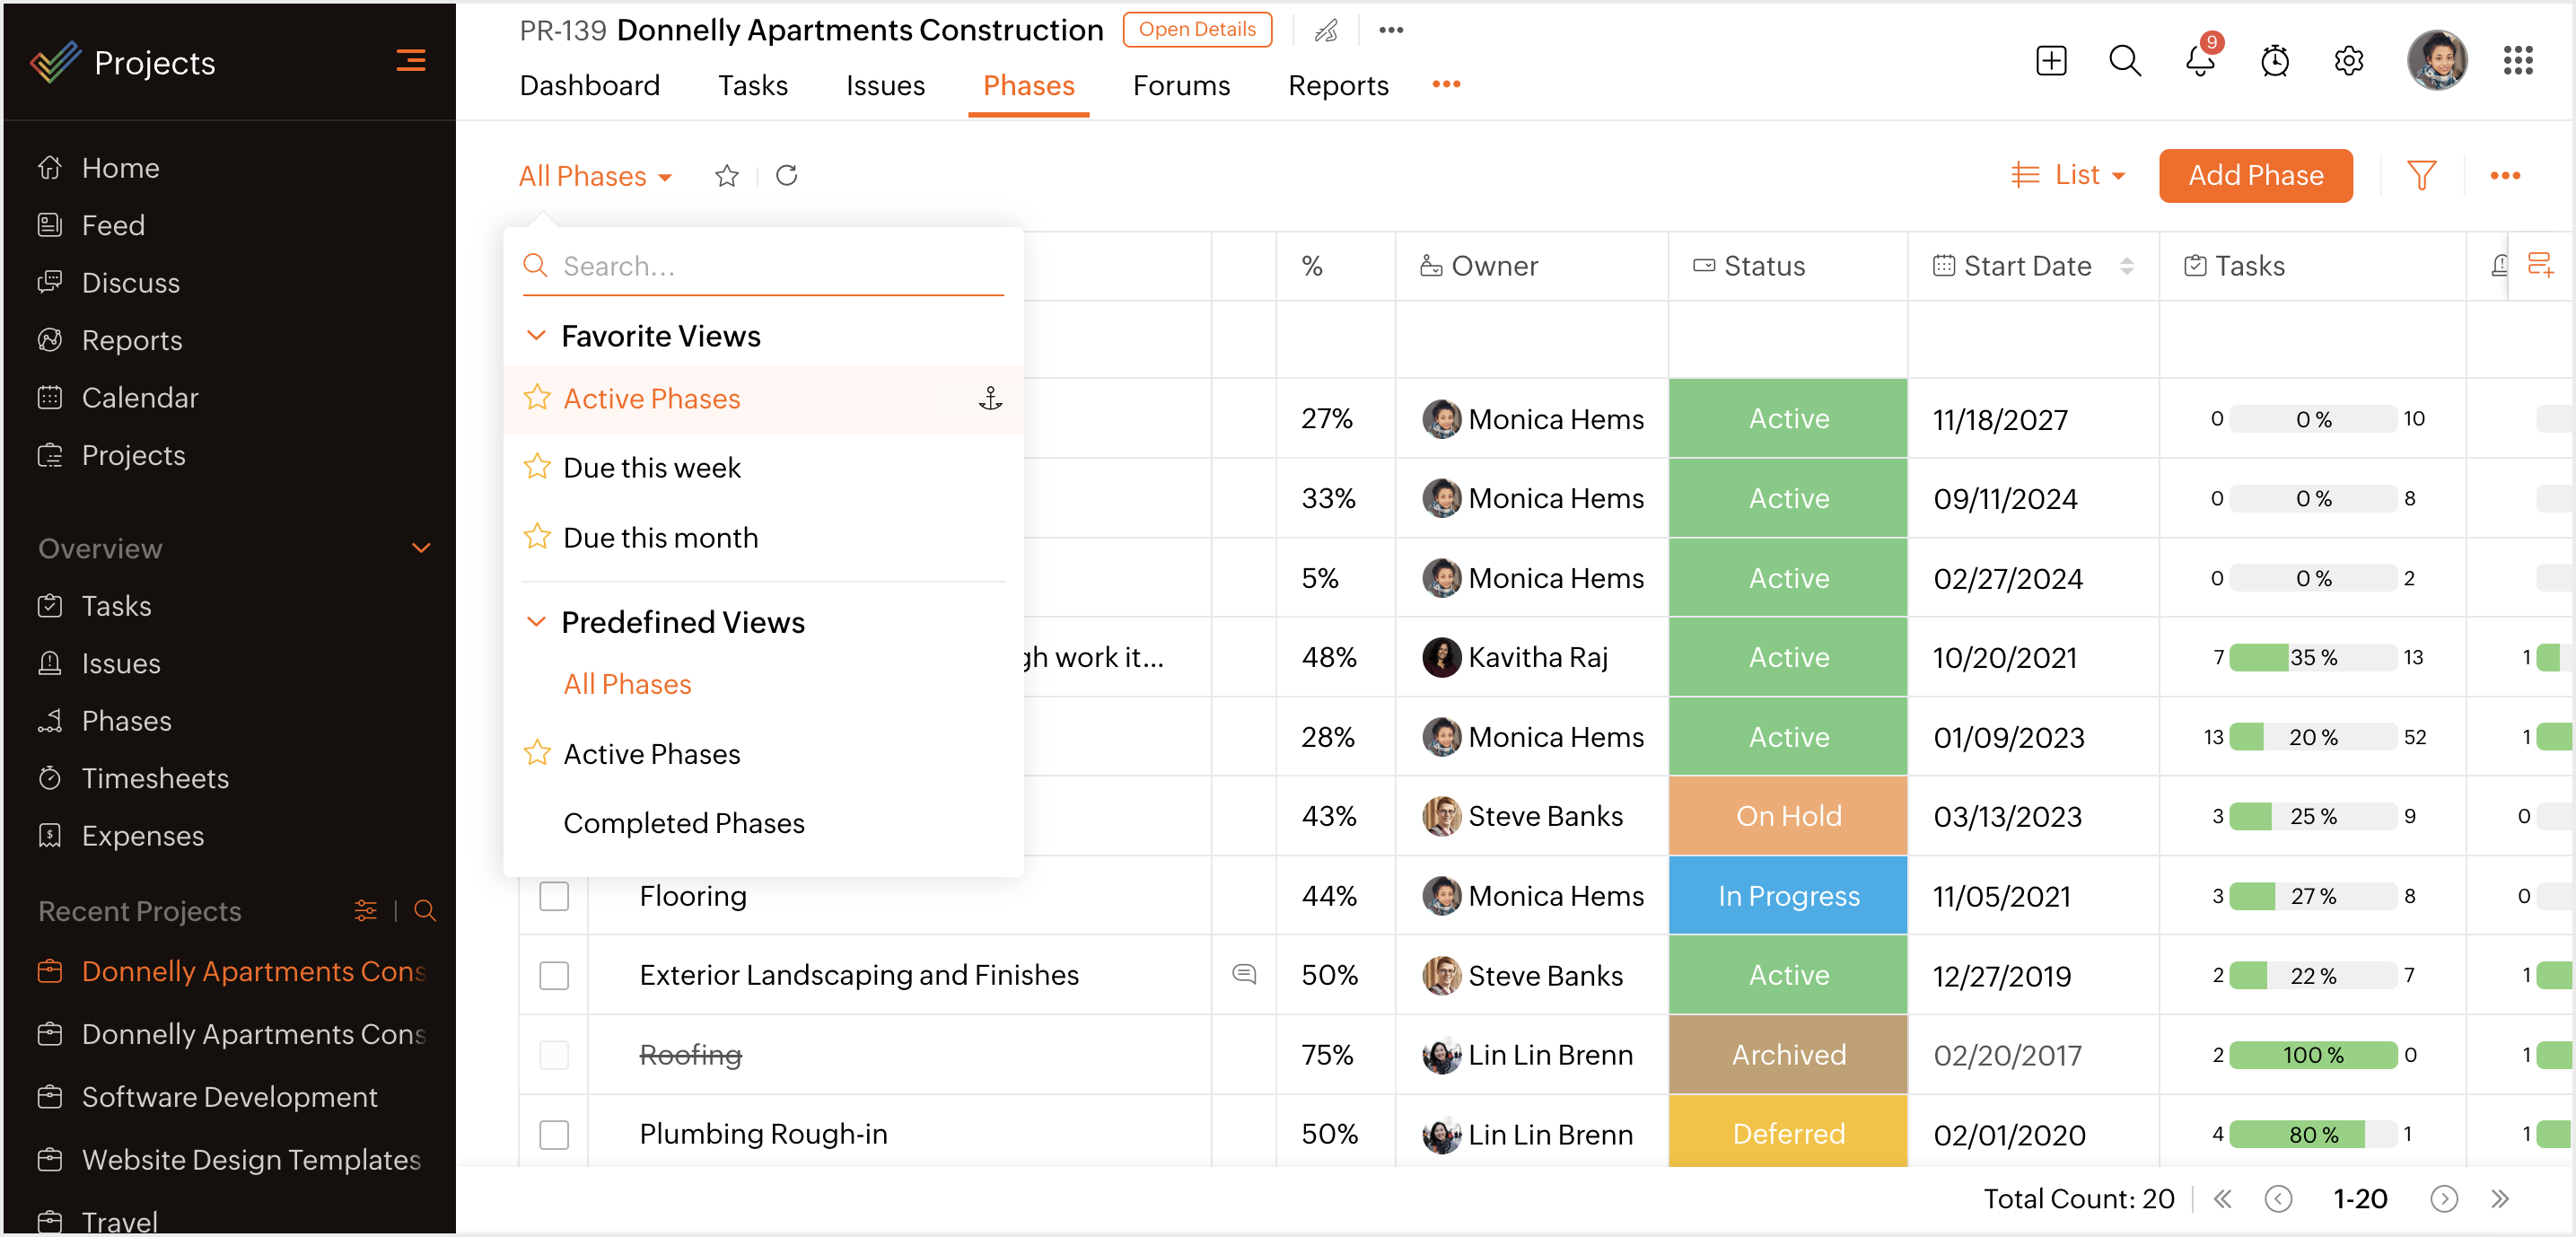Image resolution: width=2576 pixels, height=1237 pixels.
Task: Collapse the Favorite Views section
Action: pyautogui.click(x=536, y=336)
